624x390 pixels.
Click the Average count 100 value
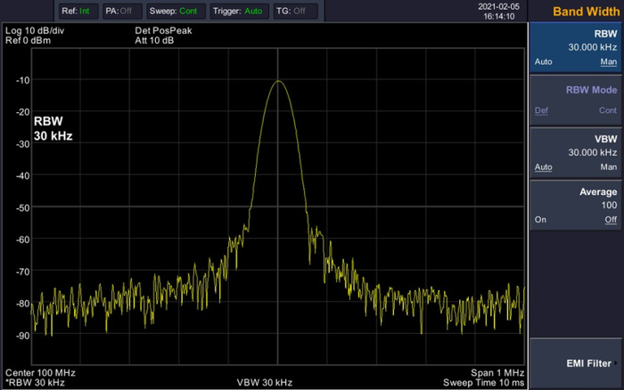[609, 206]
